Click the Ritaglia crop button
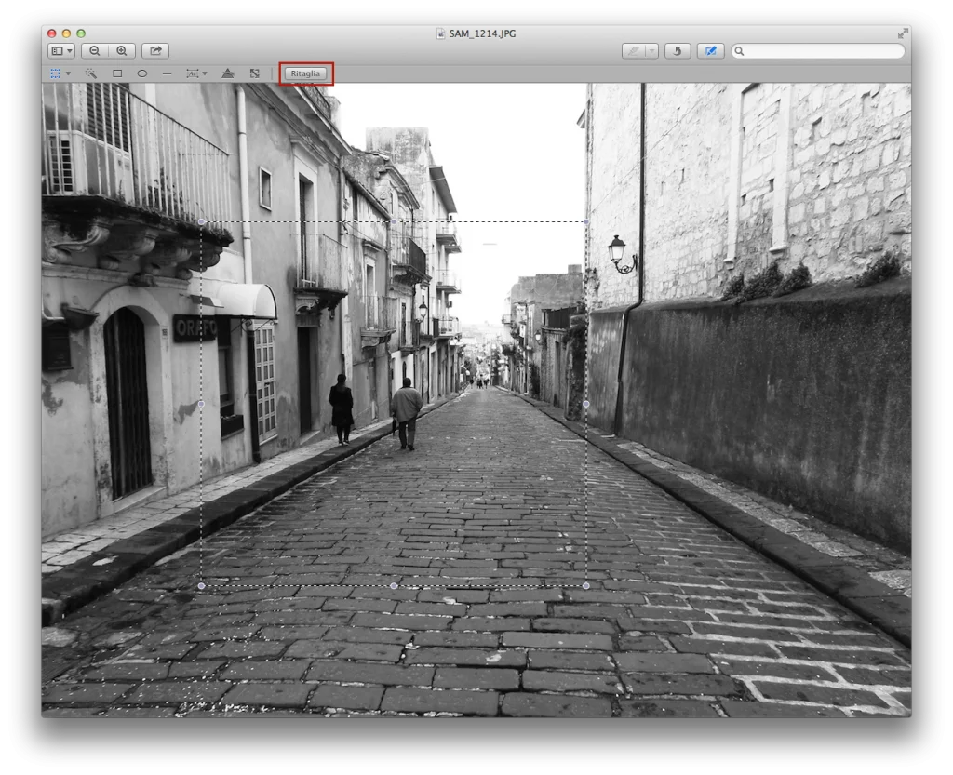 click(x=305, y=73)
